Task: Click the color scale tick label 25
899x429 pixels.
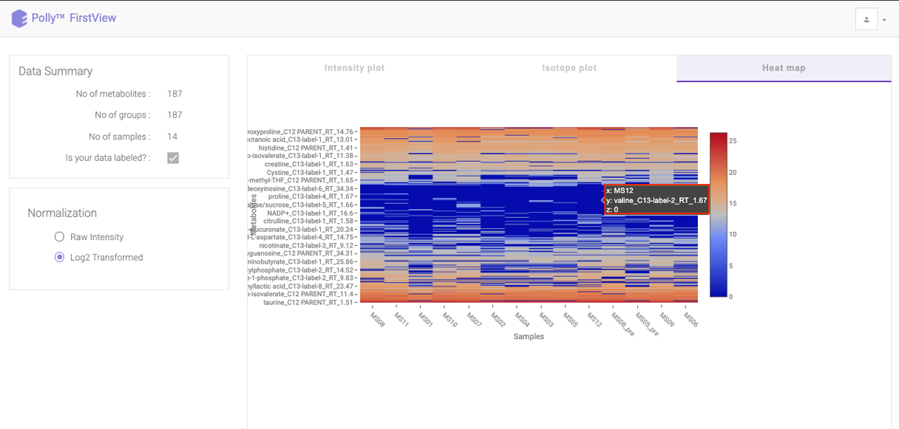Action: click(x=733, y=140)
